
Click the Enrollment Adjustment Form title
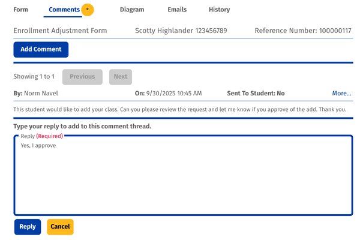point(60,31)
